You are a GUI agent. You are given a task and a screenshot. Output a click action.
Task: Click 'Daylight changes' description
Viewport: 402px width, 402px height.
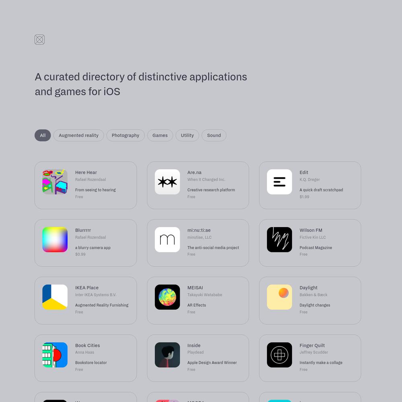click(315, 305)
